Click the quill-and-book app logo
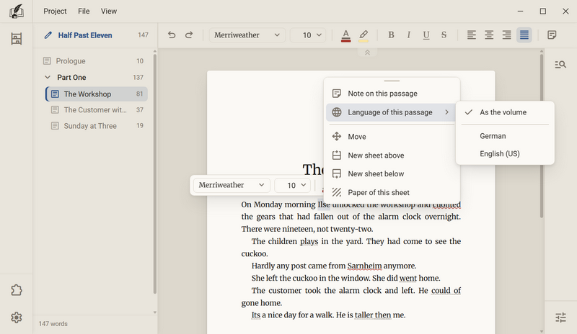Image resolution: width=577 pixels, height=334 pixels. coord(16,12)
